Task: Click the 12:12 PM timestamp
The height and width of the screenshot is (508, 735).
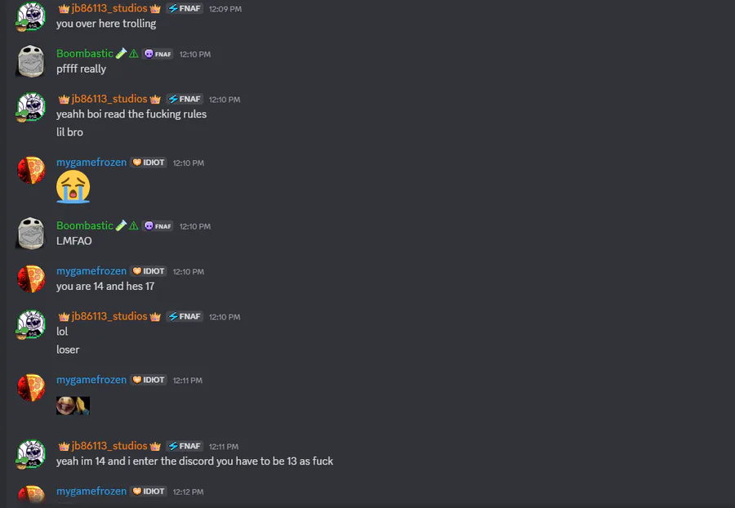Action: pos(188,492)
